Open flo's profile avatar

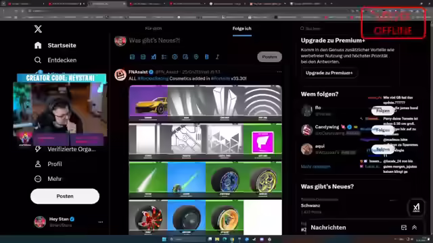(306, 111)
